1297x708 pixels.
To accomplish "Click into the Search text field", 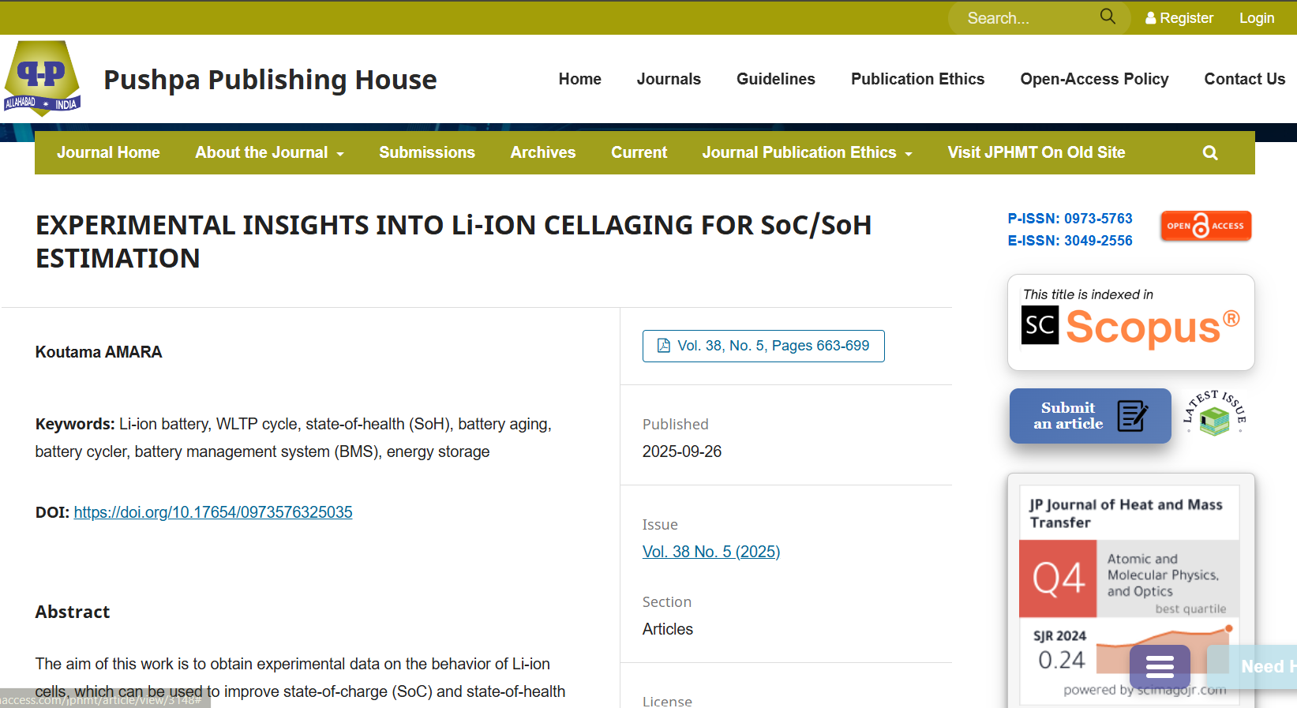I will point(1026,18).
